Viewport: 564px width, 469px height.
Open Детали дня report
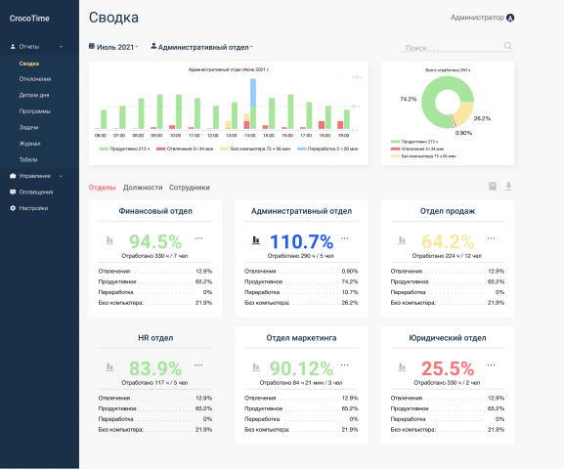pos(34,95)
